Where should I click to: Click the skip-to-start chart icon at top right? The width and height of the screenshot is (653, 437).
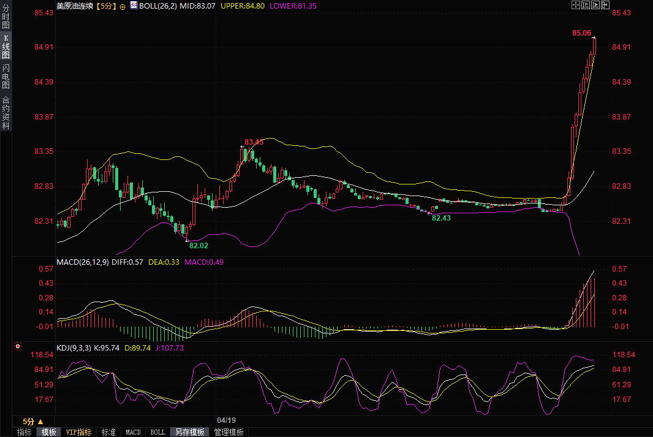click(585, 5)
